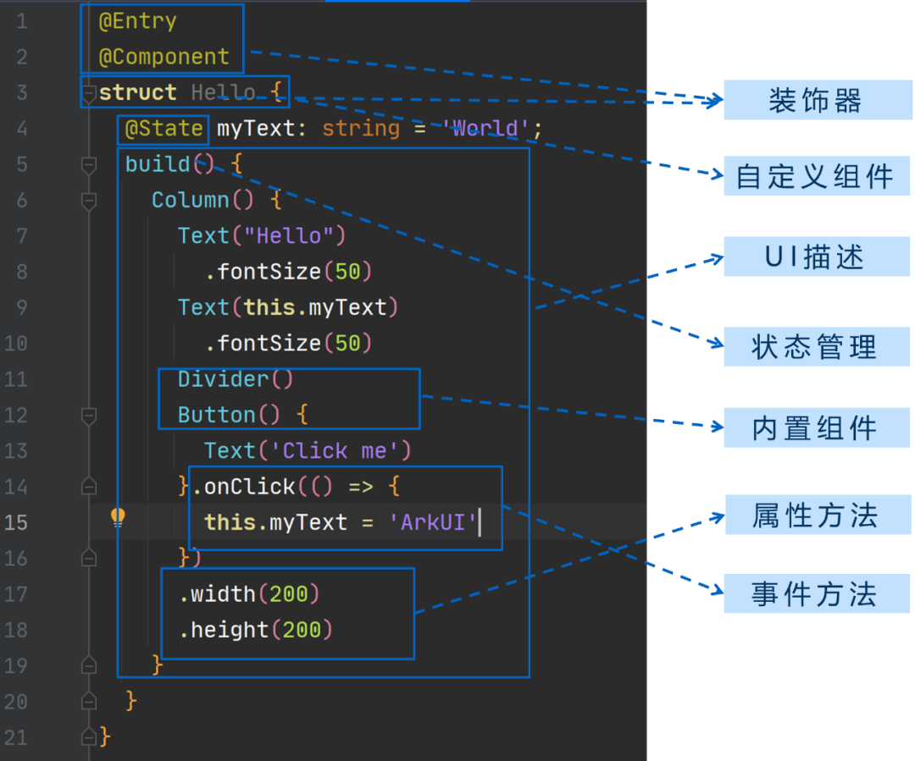Click the .height(200) attribute
The image size is (915, 761).
pyautogui.click(x=256, y=631)
